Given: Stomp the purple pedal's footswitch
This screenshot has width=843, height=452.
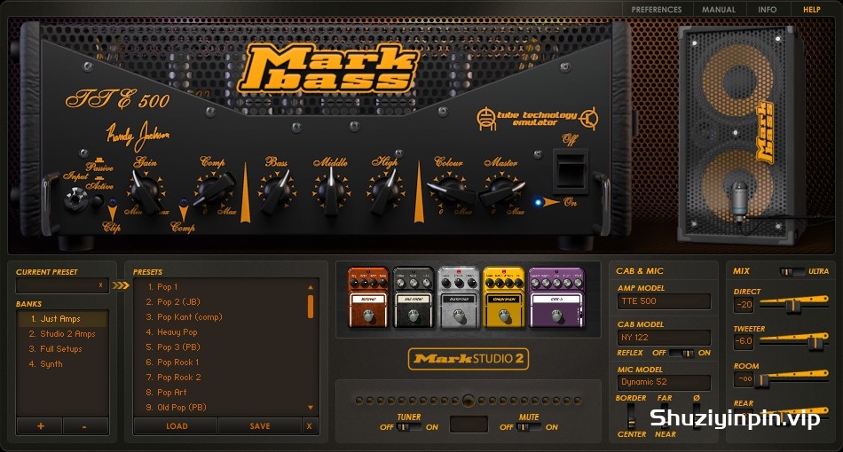Looking at the screenshot, I should pos(556,316).
